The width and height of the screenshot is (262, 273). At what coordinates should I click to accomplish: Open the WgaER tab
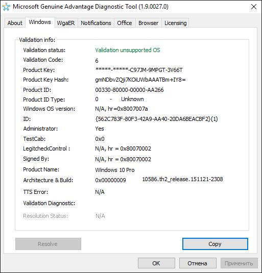click(66, 23)
